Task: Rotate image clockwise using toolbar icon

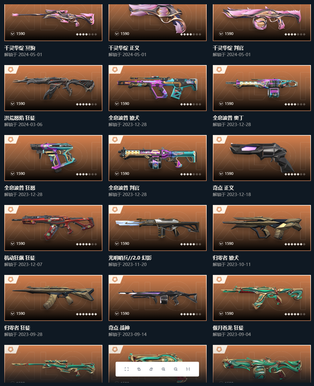Action: coord(151,369)
